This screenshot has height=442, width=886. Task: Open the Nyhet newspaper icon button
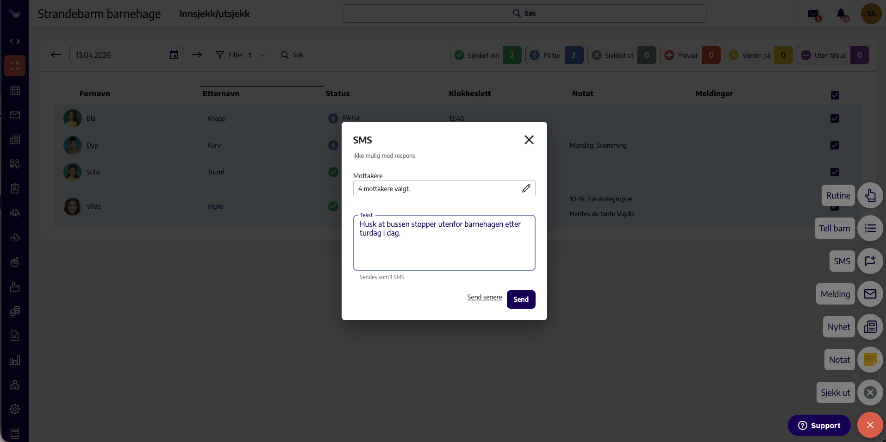[870, 327]
